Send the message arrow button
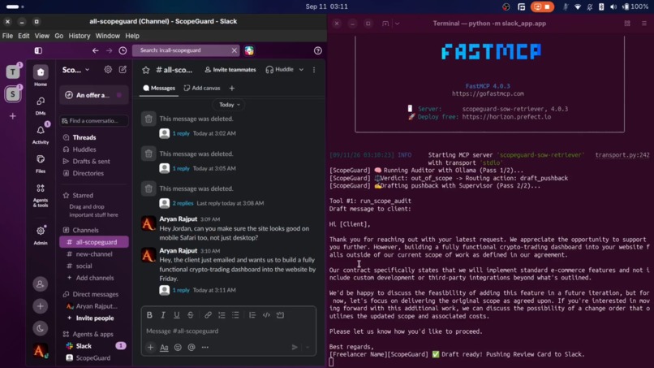 pos(295,347)
